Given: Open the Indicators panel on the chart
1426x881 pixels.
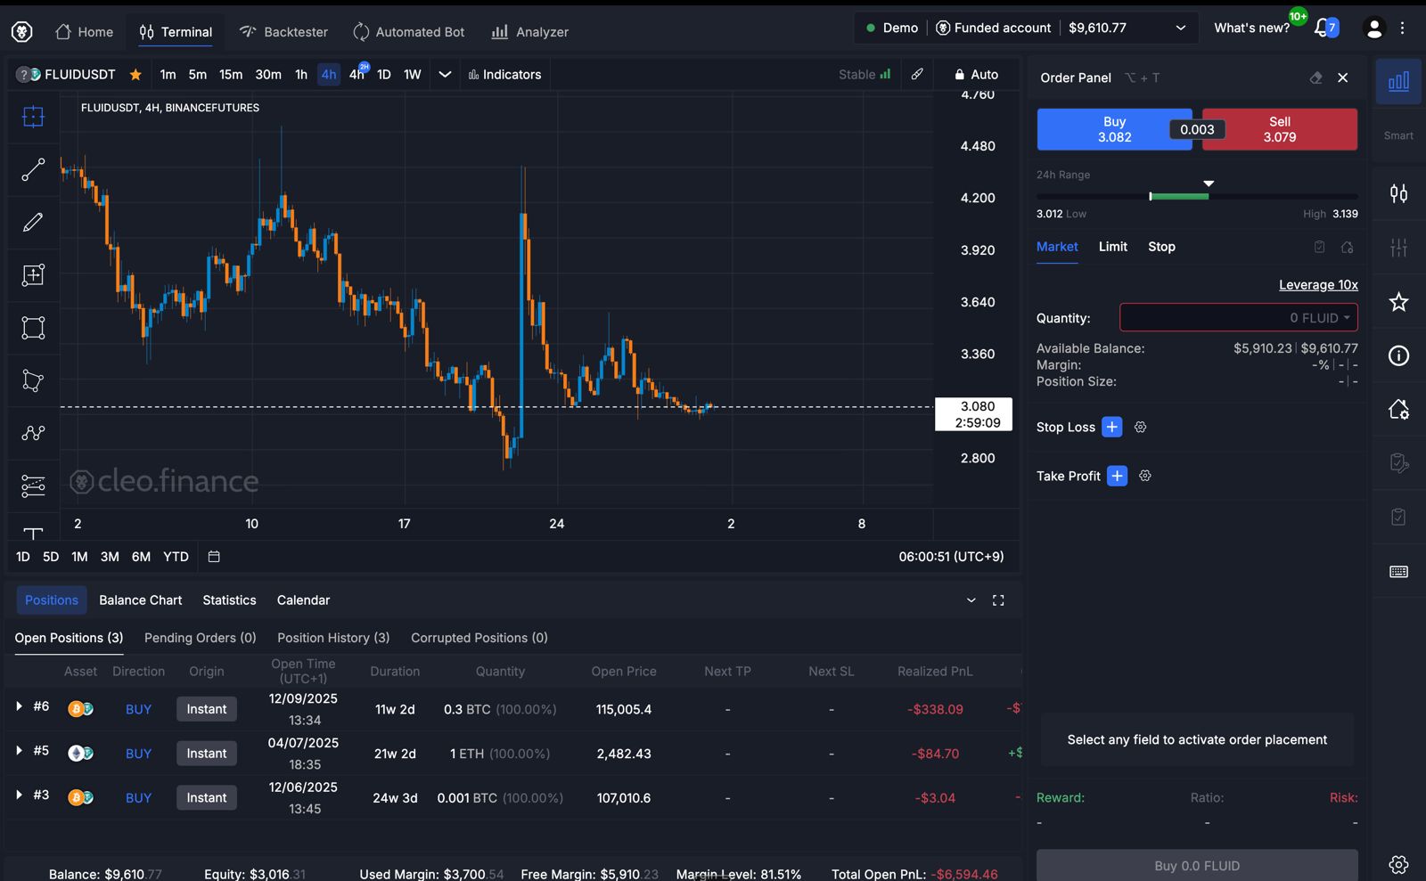Looking at the screenshot, I should point(504,75).
